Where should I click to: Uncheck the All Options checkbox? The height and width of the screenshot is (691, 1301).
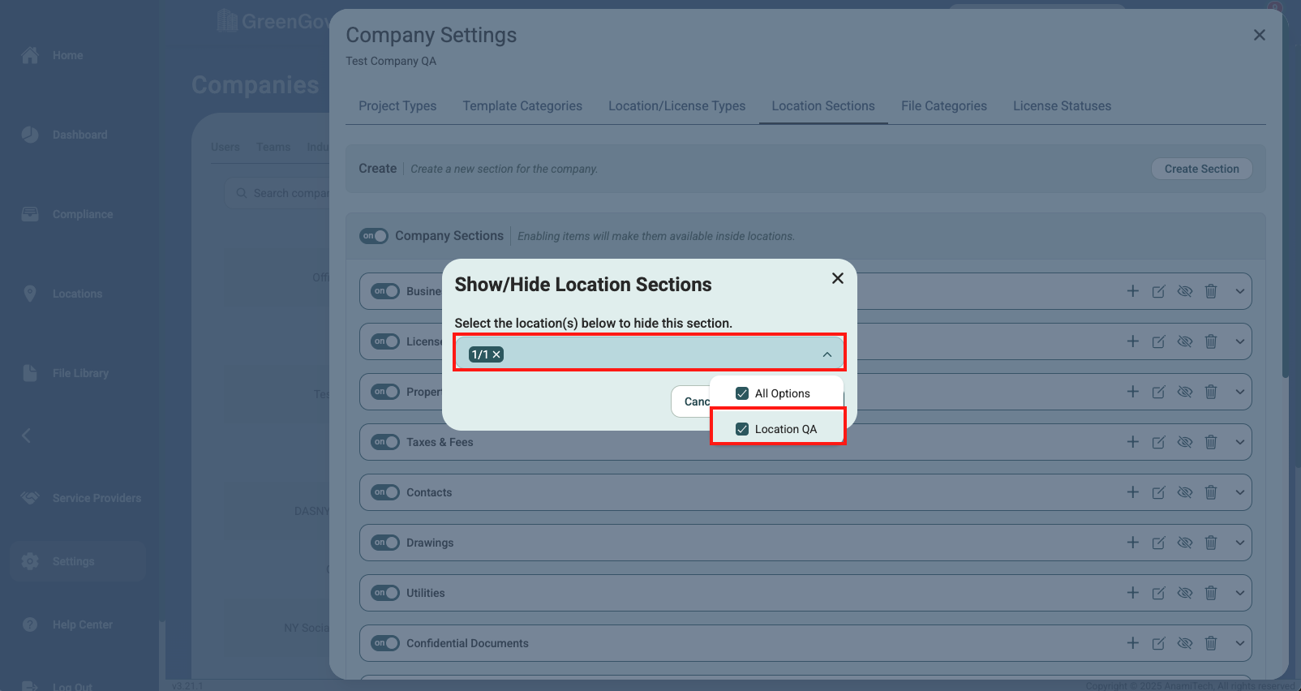click(x=742, y=393)
